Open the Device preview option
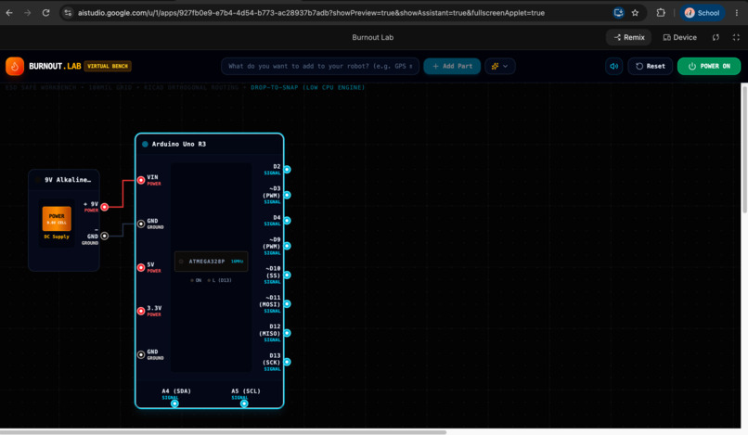The image size is (748, 435). click(679, 37)
